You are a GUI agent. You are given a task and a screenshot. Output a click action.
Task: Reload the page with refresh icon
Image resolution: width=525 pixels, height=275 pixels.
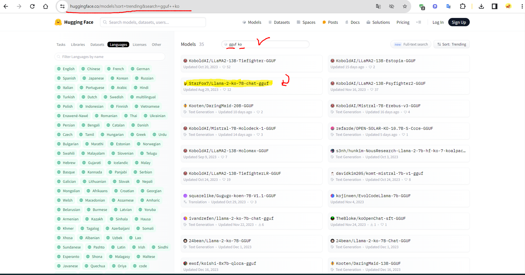tap(32, 6)
